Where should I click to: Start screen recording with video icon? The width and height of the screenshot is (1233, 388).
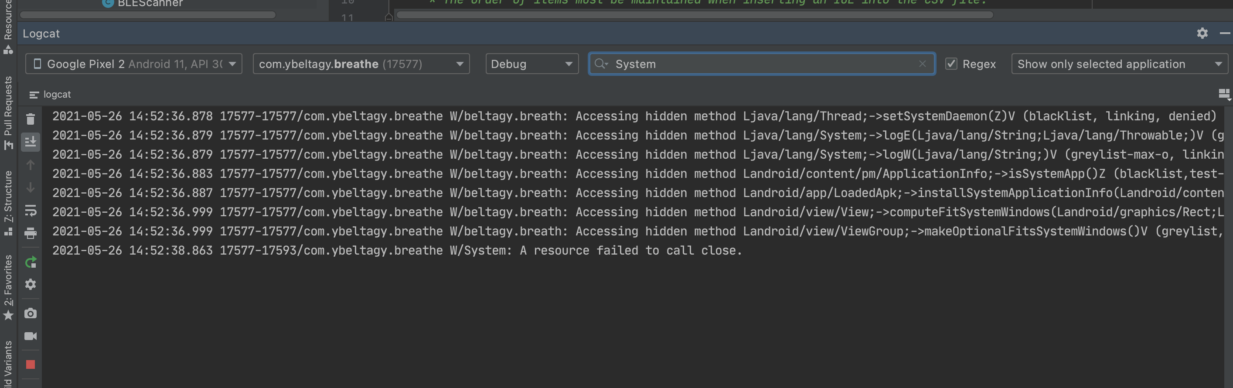coord(31,336)
